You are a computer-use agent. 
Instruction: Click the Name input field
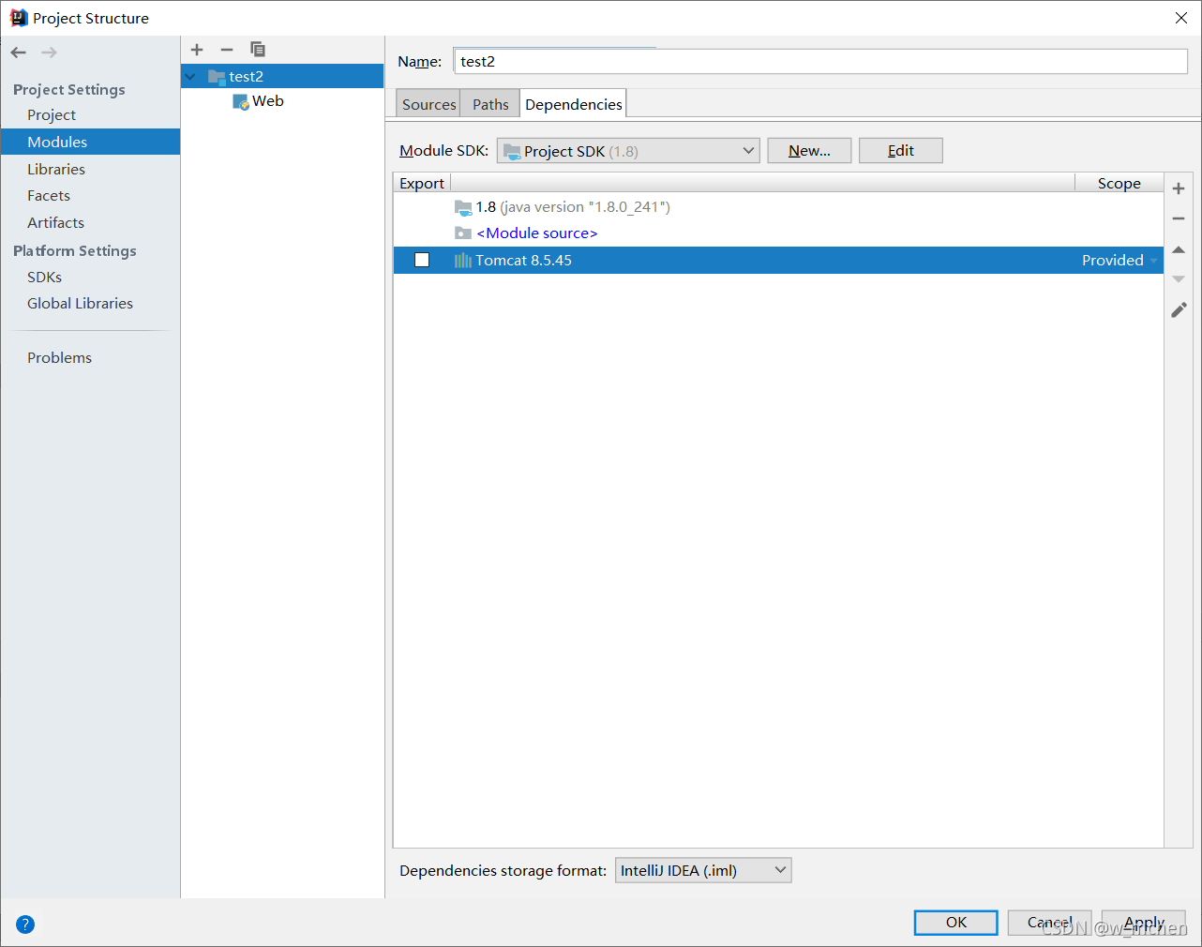tap(821, 62)
